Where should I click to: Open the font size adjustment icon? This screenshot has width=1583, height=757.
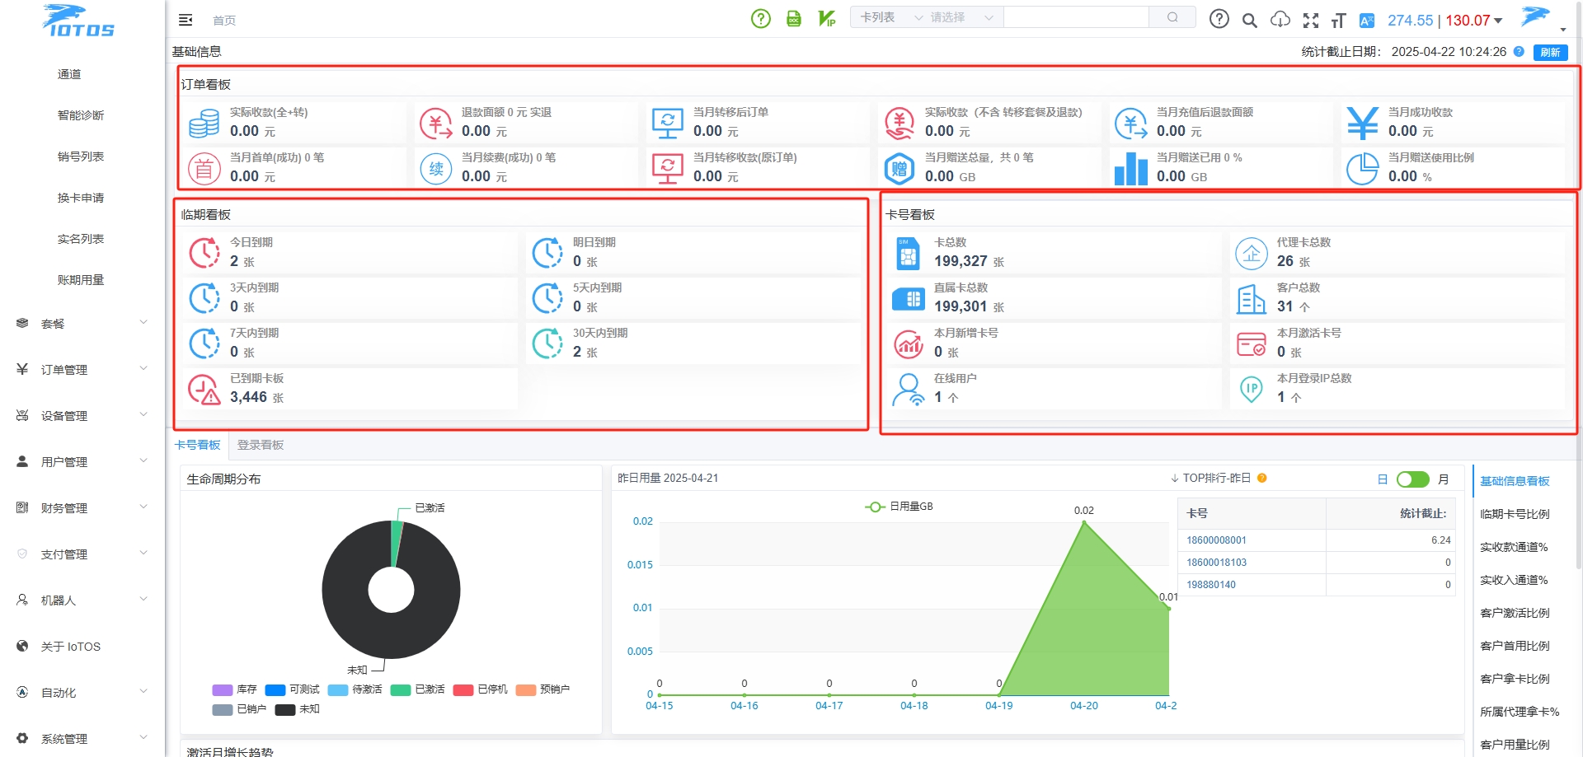tap(1338, 21)
